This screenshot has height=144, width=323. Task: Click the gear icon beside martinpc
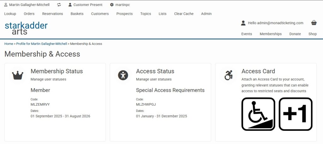[x=112, y=5]
